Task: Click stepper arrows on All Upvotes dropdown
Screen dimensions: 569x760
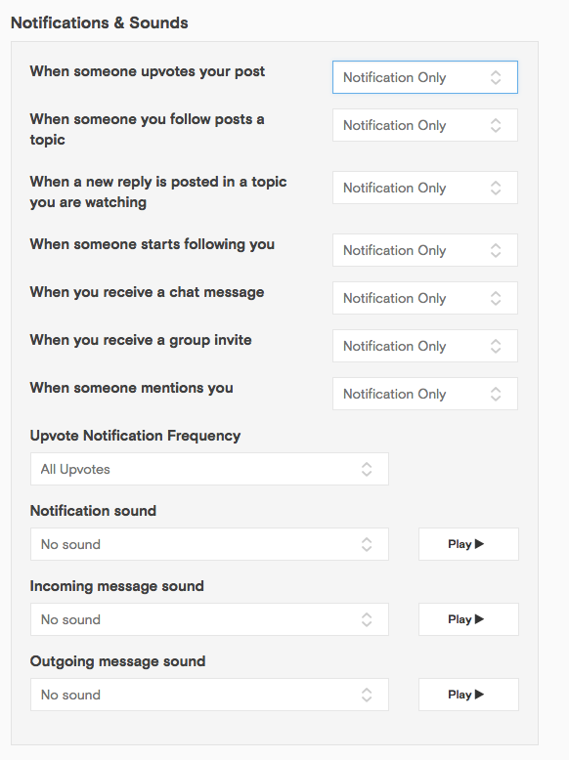Action: point(367,469)
